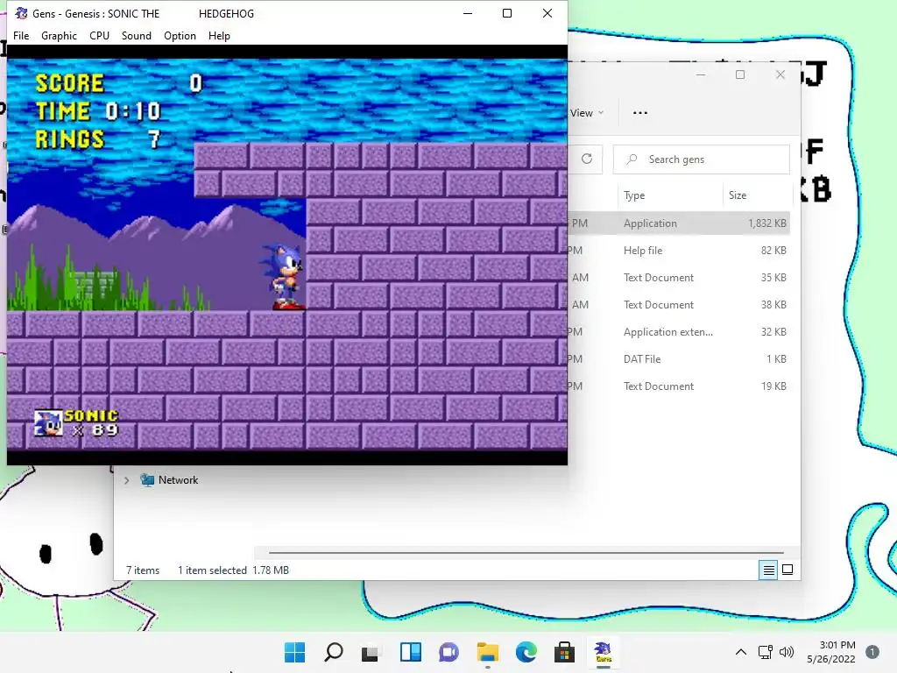Viewport: 897px width, 673px height.
Task: Click the 7 items status bar text
Action: coord(143,570)
